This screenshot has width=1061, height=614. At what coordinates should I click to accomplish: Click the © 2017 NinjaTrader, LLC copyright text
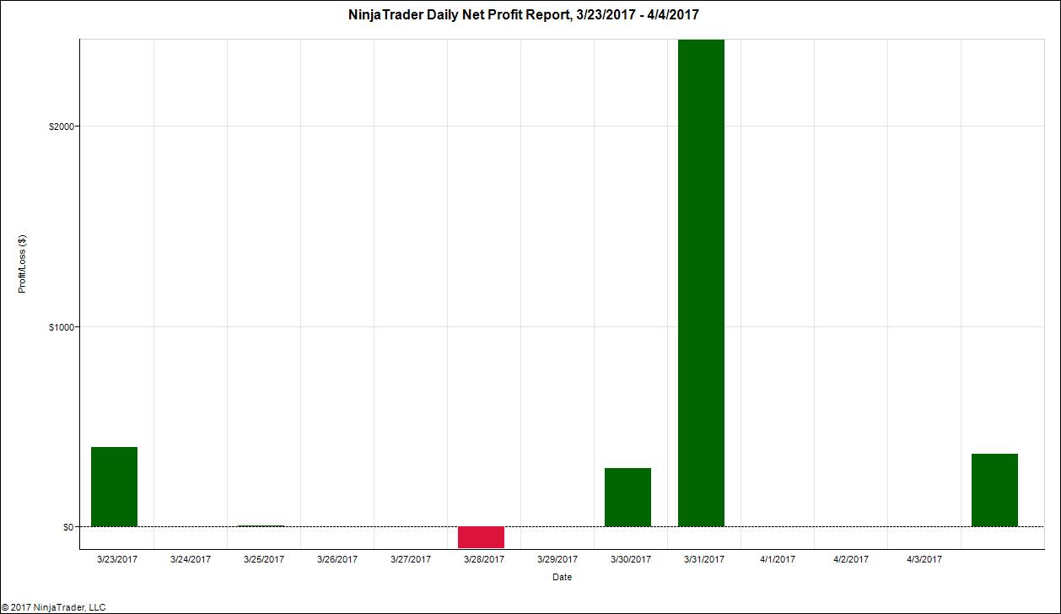pos(54,606)
